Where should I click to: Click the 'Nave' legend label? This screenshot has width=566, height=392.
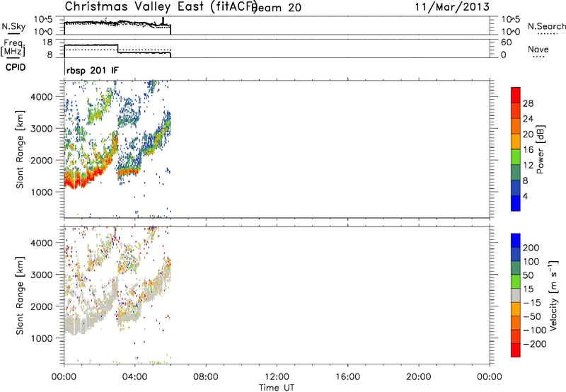(538, 49)
